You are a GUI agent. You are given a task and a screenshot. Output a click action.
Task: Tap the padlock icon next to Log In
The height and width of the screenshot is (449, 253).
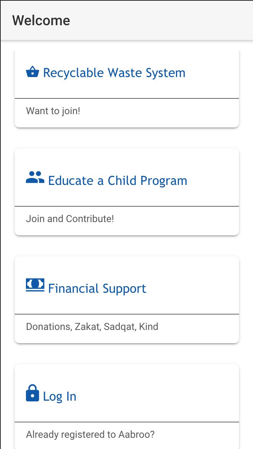[33, 393]
